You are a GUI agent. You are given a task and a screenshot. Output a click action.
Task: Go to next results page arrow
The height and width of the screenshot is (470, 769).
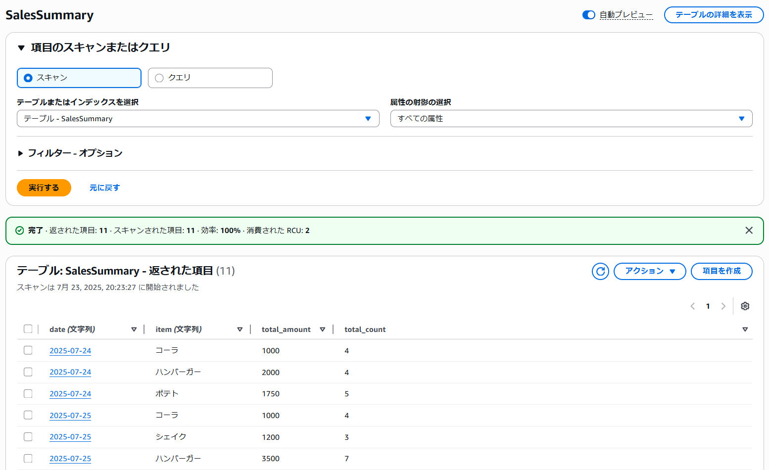click(723, 306)
